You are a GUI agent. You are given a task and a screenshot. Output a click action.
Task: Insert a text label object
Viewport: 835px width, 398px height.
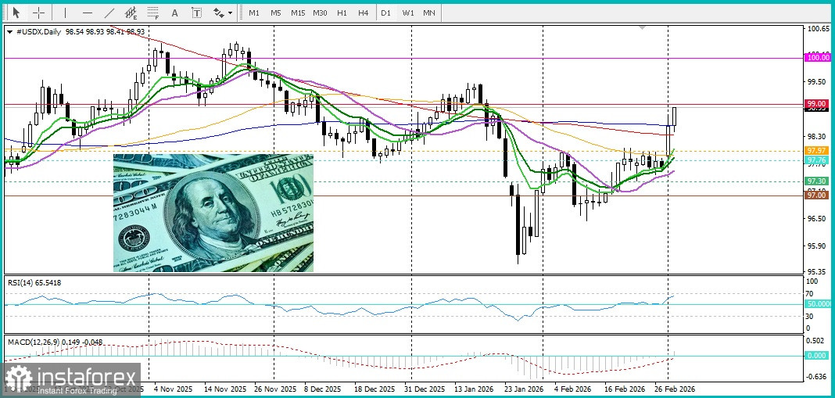click(196, 13)
